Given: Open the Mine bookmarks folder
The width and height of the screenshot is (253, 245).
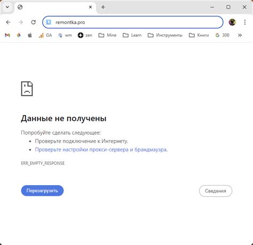Looking at the screenshot, I should [107, 35].
